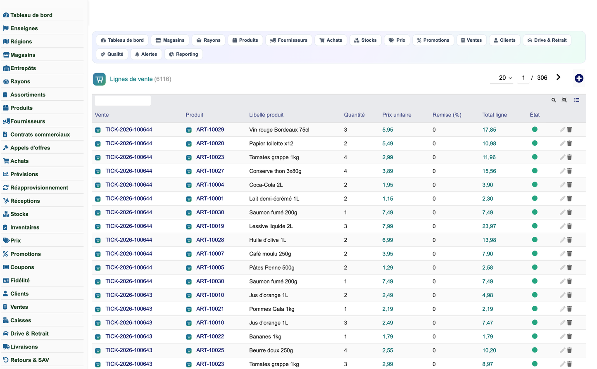Edit the Conserve thon 3x80g row

point(562,171)
